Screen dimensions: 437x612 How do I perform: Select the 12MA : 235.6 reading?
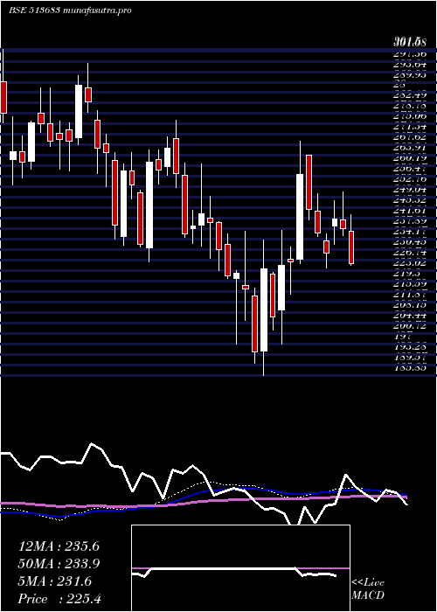59,546
